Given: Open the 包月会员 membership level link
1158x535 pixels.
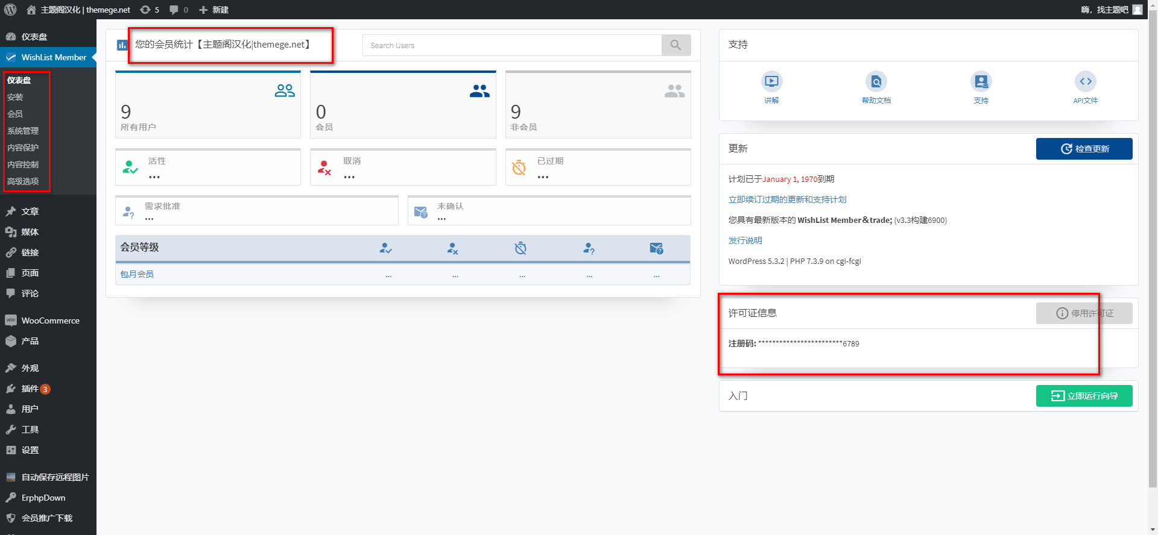Looking at the screenshot, I should pos(137,274).
